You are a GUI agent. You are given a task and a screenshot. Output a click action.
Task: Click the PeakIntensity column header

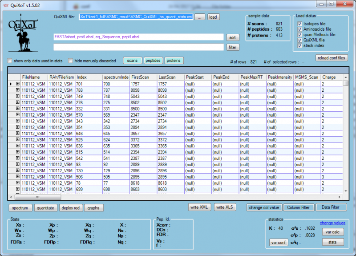click(280, 77)
